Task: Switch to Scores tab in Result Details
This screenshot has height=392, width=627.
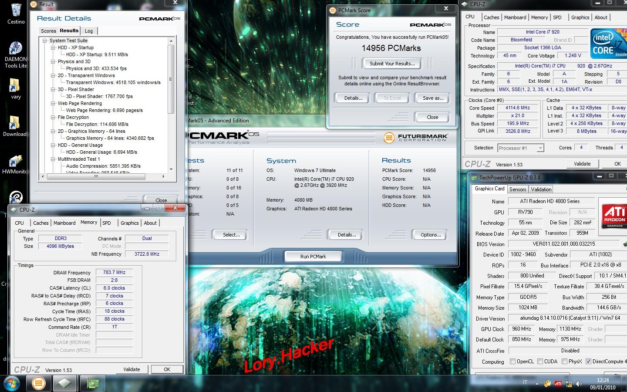Action: (x=48, y=31)
